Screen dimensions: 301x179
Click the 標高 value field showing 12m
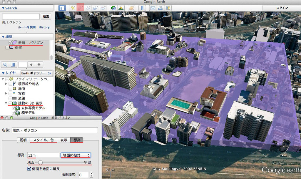(43, 155)
